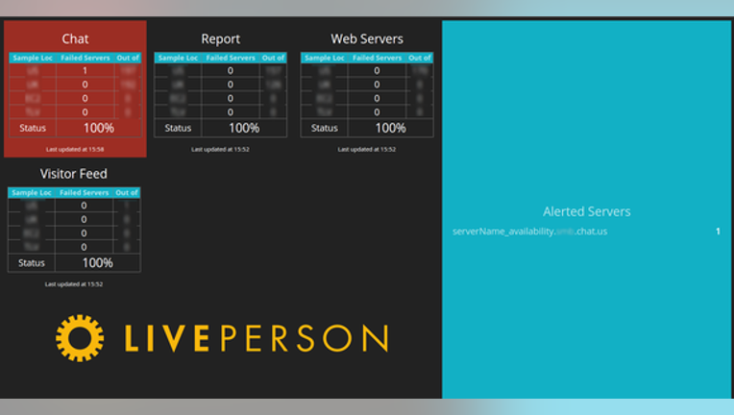Click Report table Out of header
Screen dimensions: 734x415
click(x=274, y=58)
